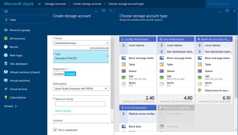
Task: Set Diagnostics to Disabled
Action: (x=59, y=74)
